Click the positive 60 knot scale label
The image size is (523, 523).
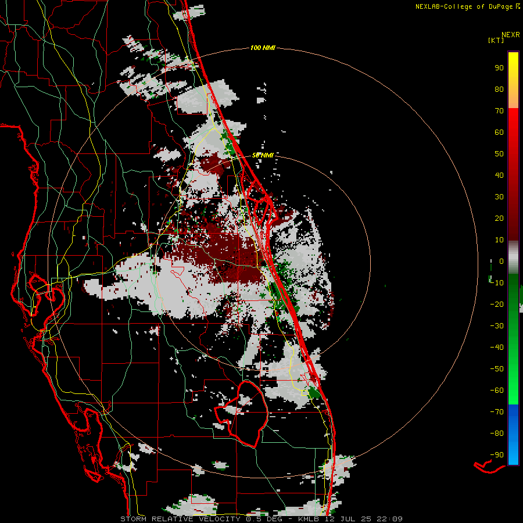(x=499, y=132)
